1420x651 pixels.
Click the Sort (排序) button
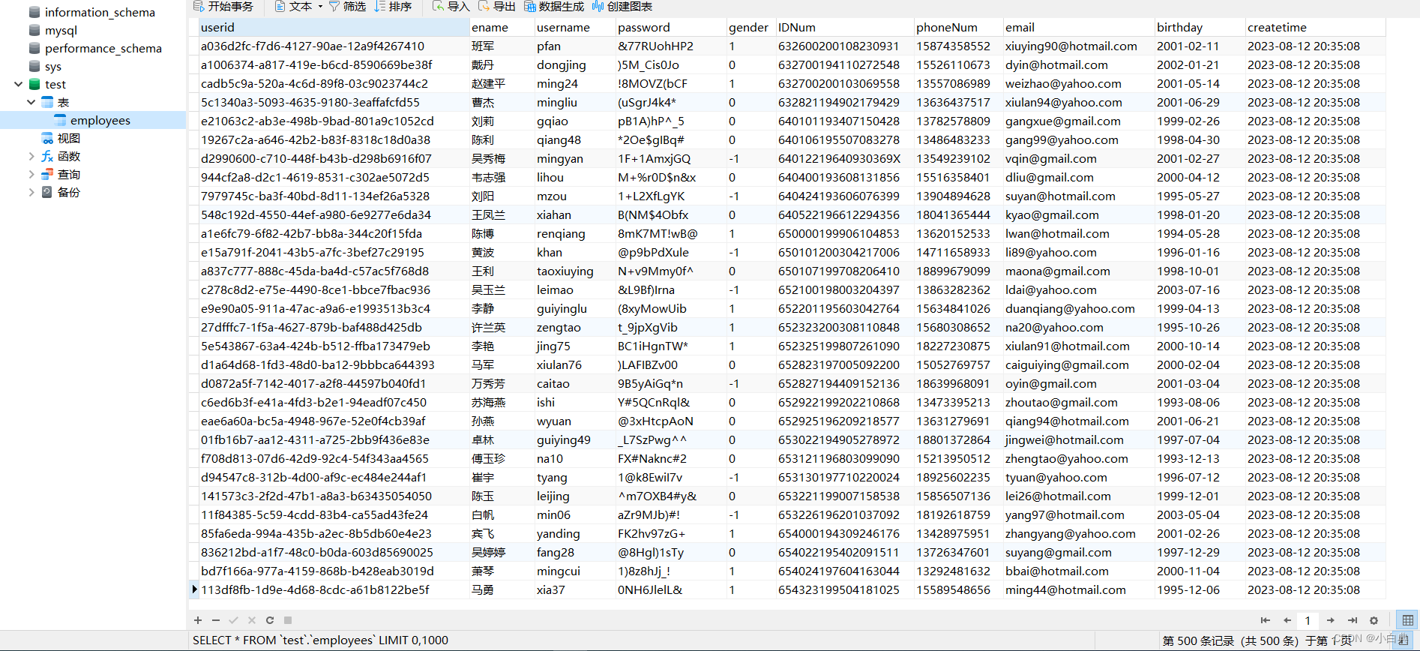click(393, 7)
